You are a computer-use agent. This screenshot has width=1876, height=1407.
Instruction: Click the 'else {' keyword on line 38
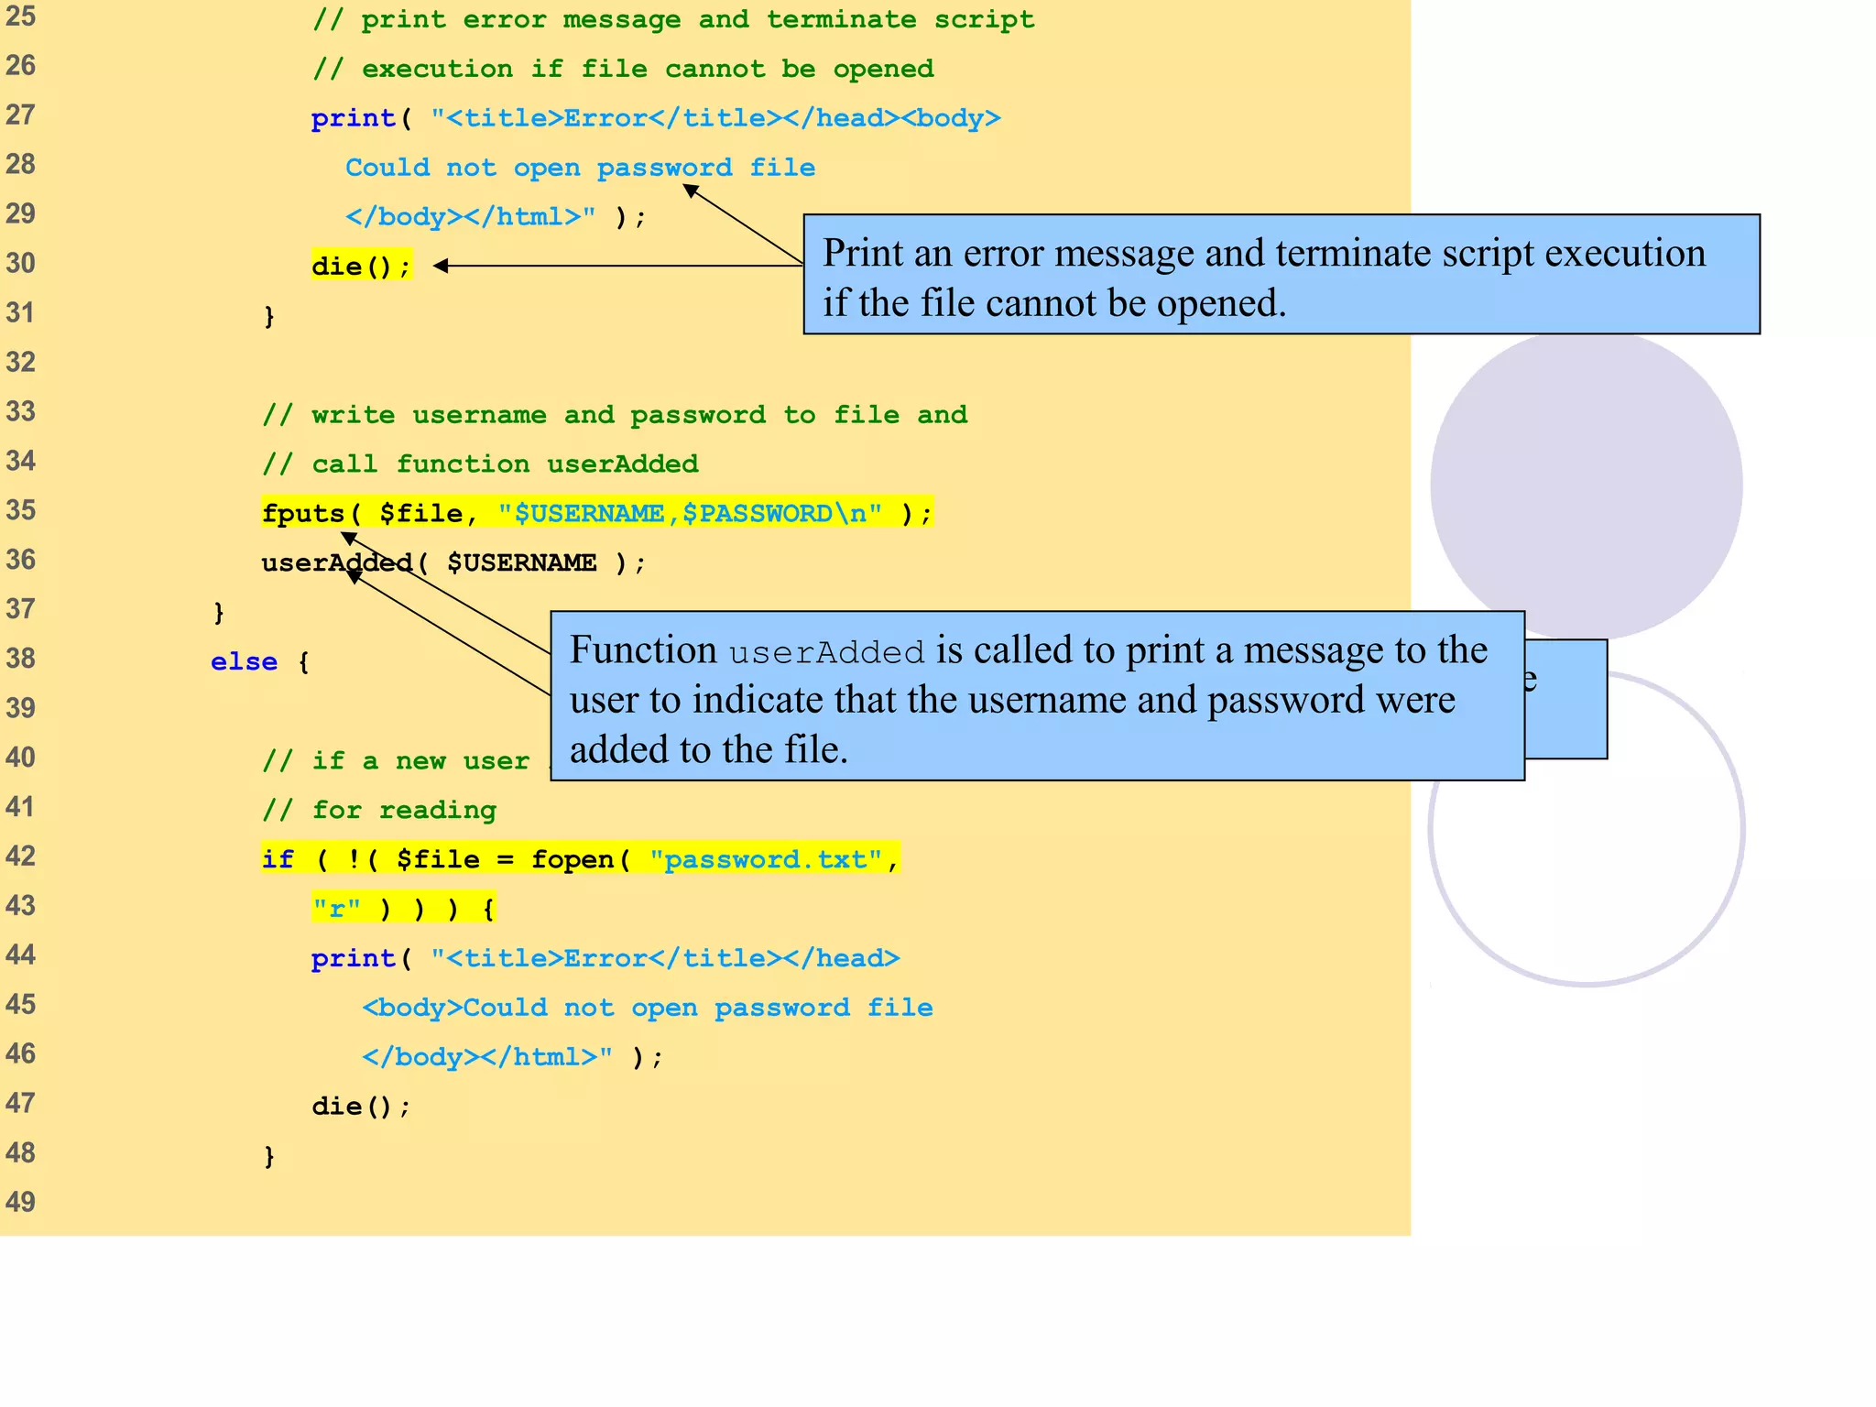point(260,661)
